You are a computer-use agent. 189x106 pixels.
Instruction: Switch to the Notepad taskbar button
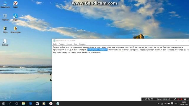click(x=58, y=103)
